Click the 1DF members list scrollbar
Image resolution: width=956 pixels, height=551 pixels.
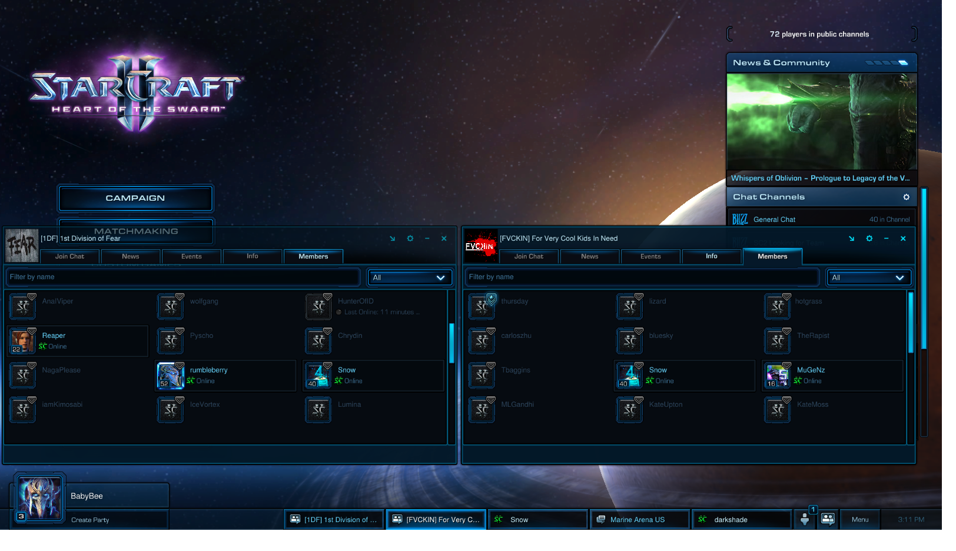452,343
